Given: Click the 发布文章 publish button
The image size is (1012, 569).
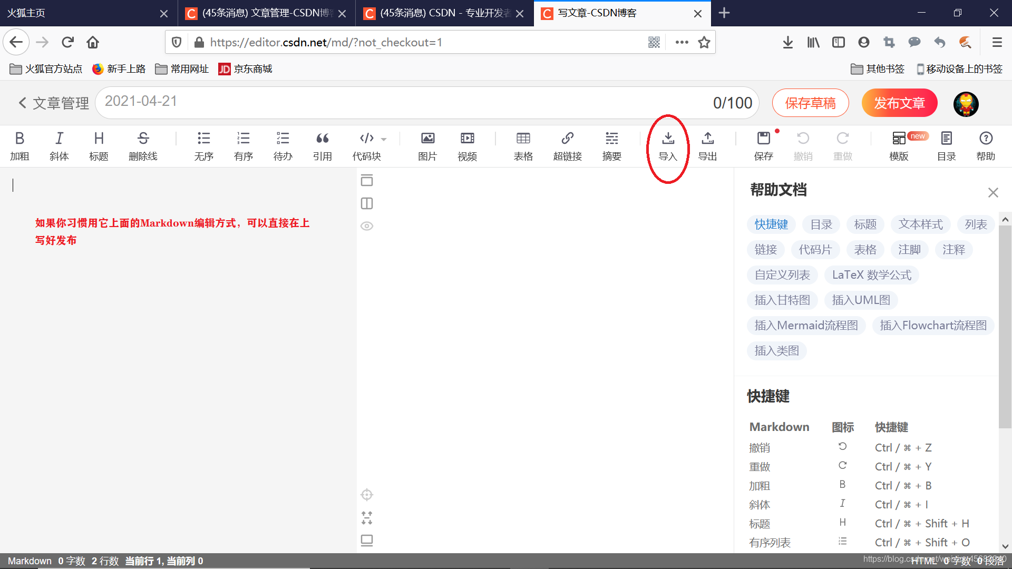Looking at the screenshot, I should (899, 103).
